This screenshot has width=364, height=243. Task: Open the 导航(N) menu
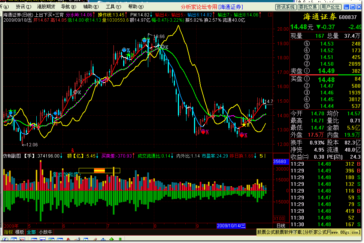(68, 7)
